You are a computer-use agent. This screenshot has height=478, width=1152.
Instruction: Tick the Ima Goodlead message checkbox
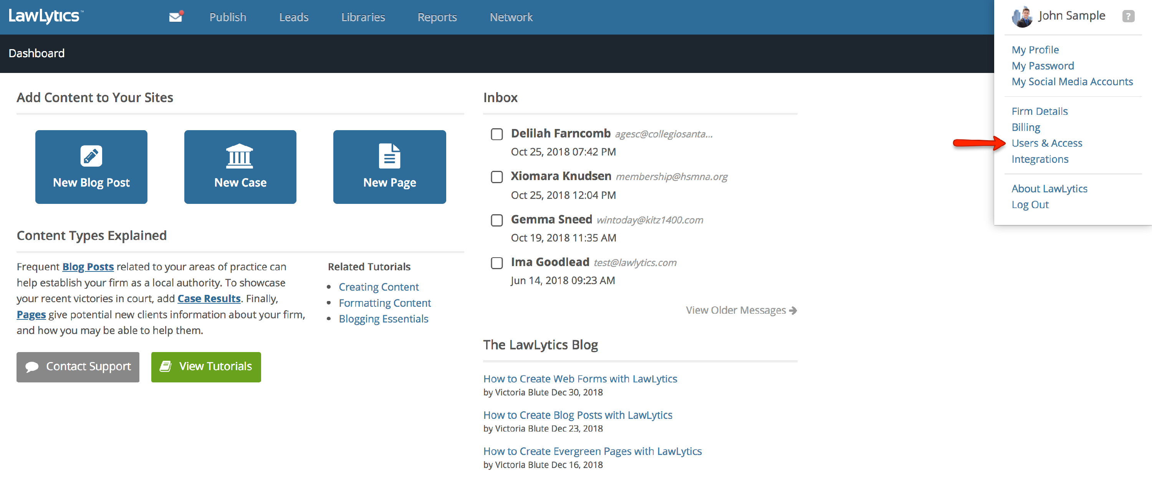coord(497,263)
